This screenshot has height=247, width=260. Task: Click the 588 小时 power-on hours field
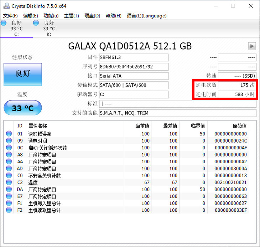point(237,94)
